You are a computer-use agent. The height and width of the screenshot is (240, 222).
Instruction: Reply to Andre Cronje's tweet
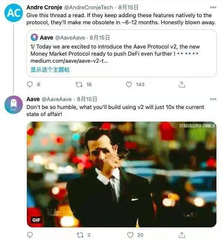(30, 84)
